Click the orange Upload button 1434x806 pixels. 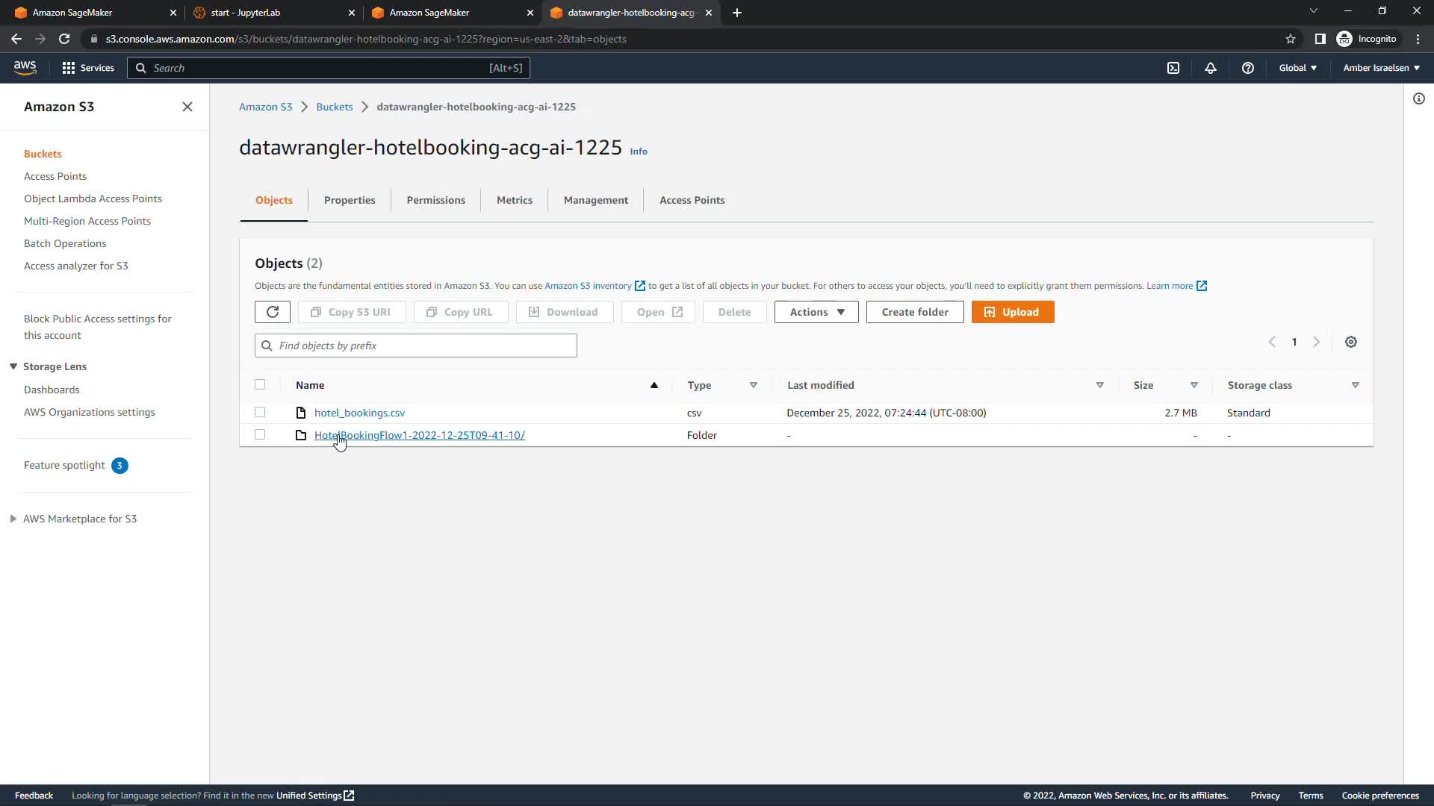[1012, 312]
